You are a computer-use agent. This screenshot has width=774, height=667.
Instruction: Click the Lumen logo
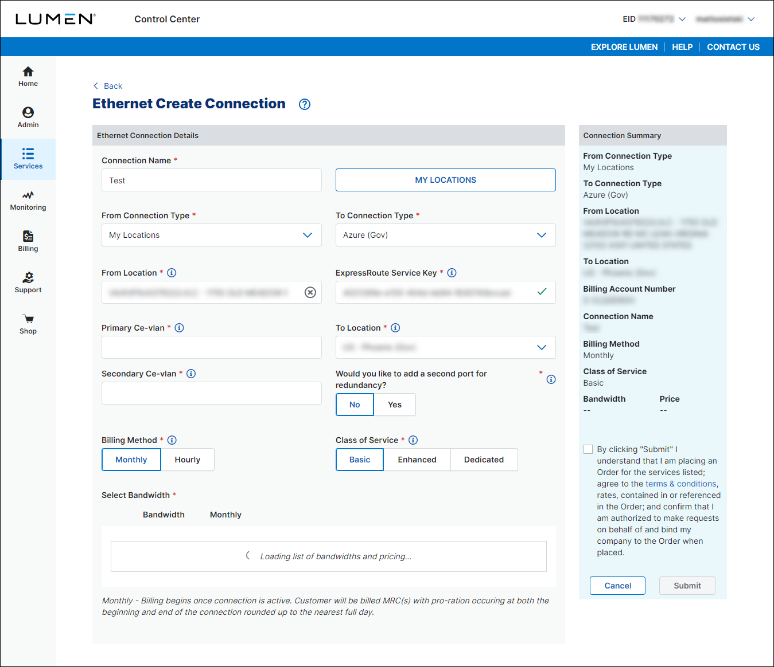55,19
